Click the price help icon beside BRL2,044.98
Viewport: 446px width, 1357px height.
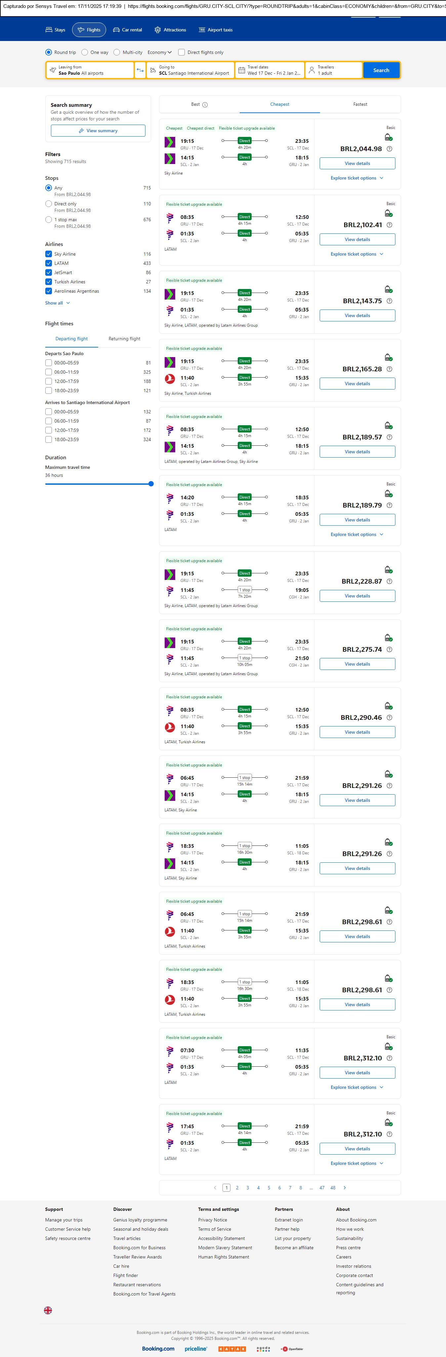click(389, 149)
